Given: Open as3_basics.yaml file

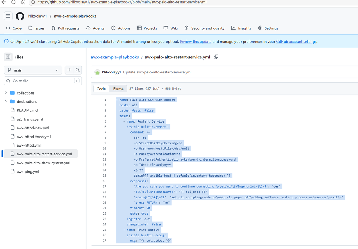Looking at the screenshot, I should [x=30, y=119].
